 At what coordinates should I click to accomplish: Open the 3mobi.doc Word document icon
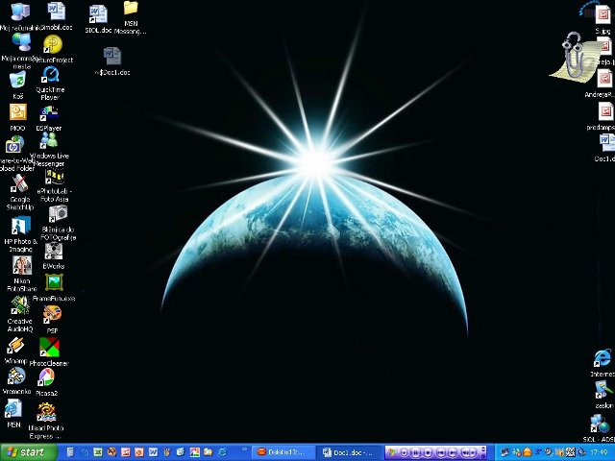(57, 11)
